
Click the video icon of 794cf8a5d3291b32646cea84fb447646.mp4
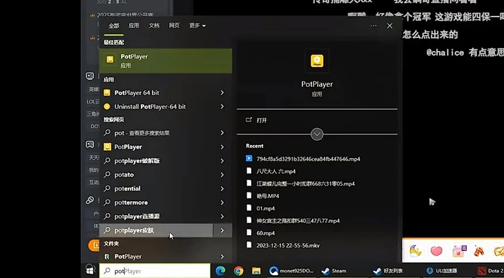coord(249,158)
